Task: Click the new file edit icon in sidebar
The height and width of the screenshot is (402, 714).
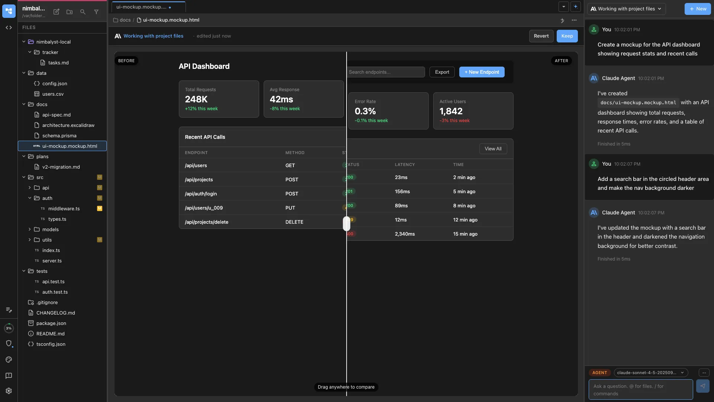Action: click(x=56, y=12)
